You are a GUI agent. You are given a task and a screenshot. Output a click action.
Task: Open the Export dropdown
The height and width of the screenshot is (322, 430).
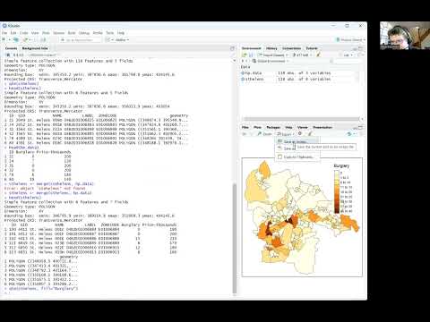(x=285, y=134)
